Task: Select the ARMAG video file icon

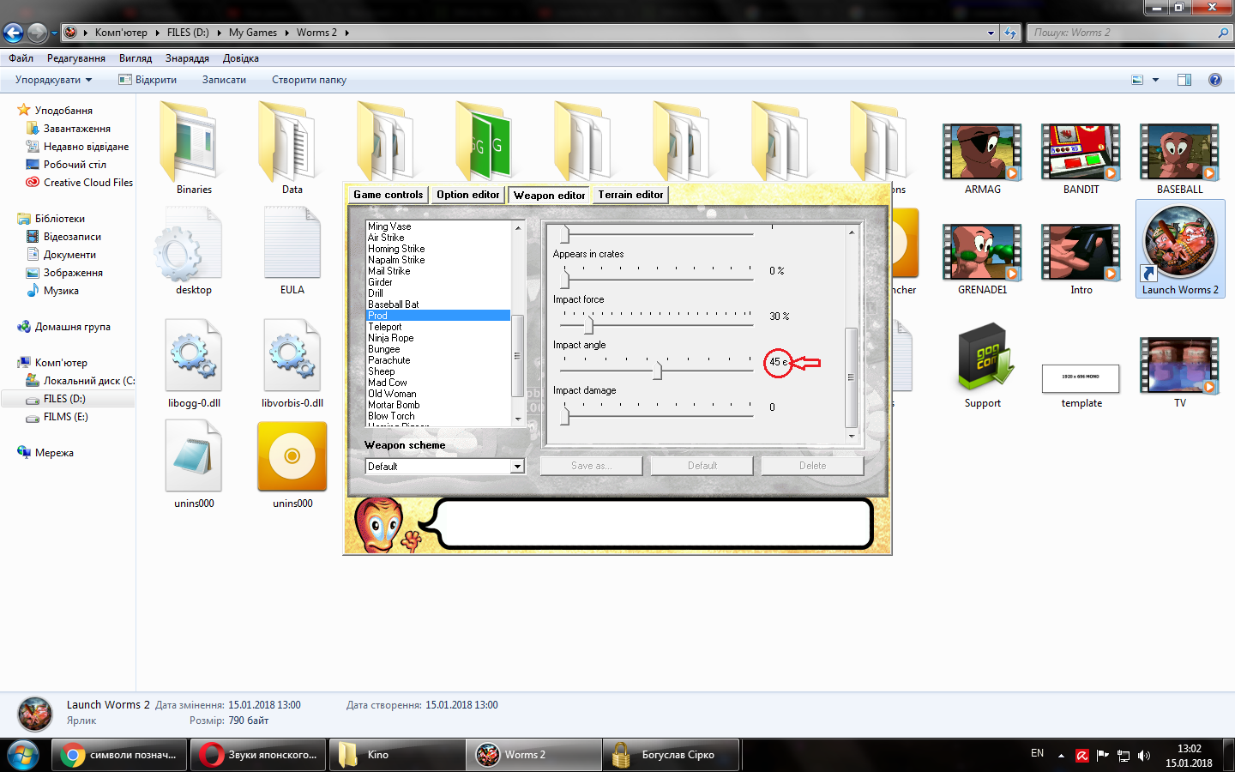Action: (983, 152)
